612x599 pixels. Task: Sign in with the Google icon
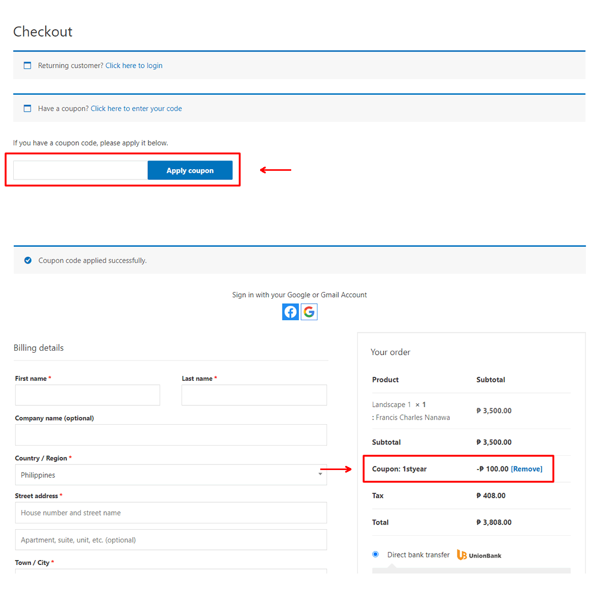click(x=309, y=312)
